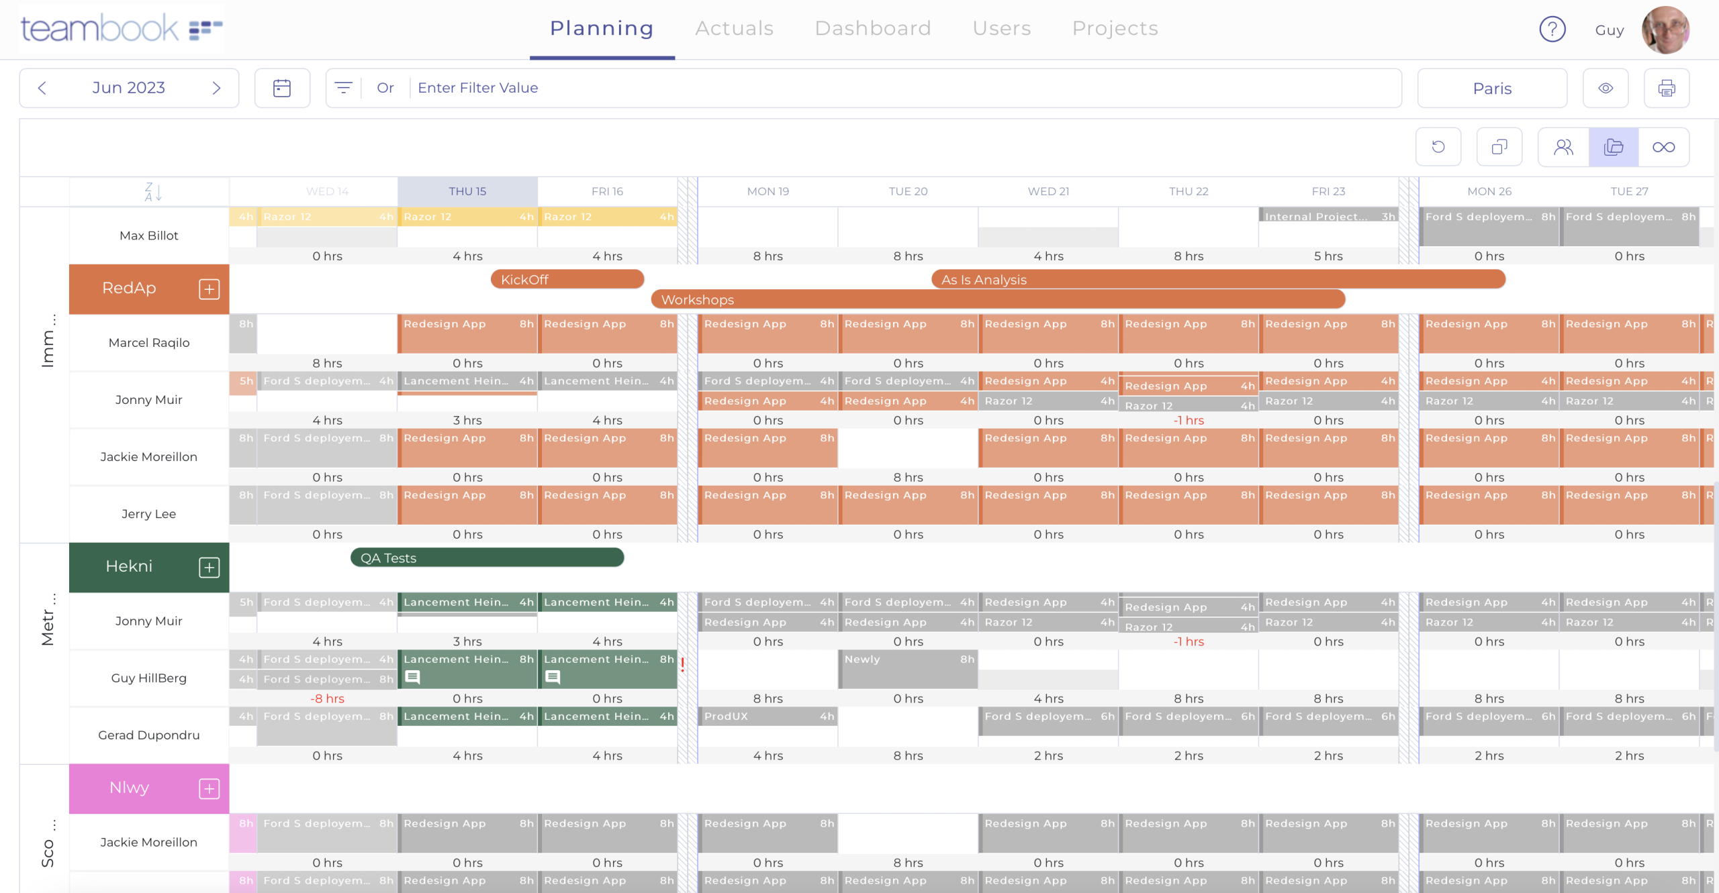Viewport: 1719px width, 893px height.
Task: Click the Z-A sort icon above team member names
Action: pyautogui.click(x=152, y=191)
